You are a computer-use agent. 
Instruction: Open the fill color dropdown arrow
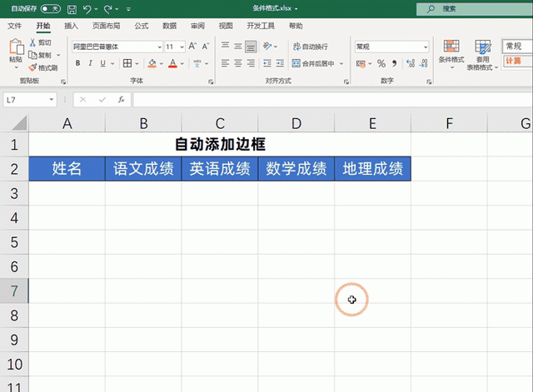click(x=162, y=63)
